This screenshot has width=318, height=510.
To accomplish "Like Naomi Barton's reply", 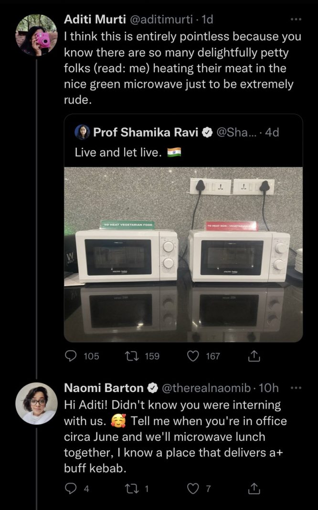I will point(193,488).
